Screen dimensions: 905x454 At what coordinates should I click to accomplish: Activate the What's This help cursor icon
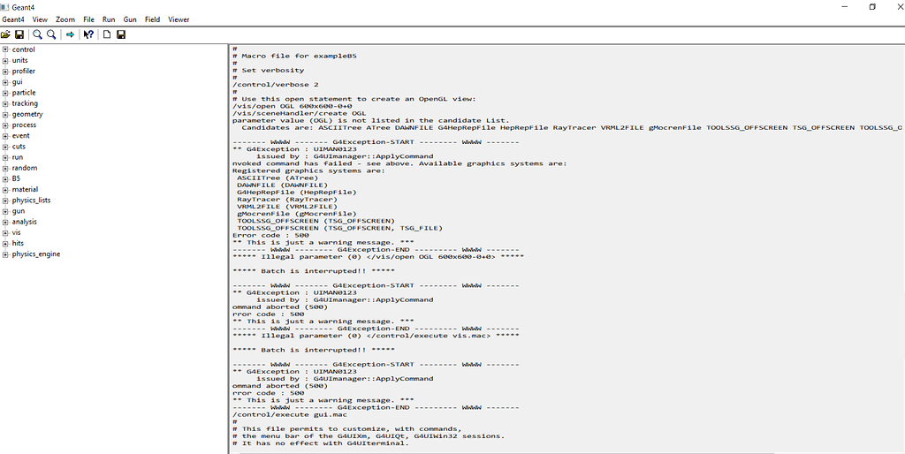click(x=88, y=34)
